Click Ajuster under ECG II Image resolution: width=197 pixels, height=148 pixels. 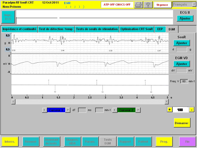pos(185,18)
